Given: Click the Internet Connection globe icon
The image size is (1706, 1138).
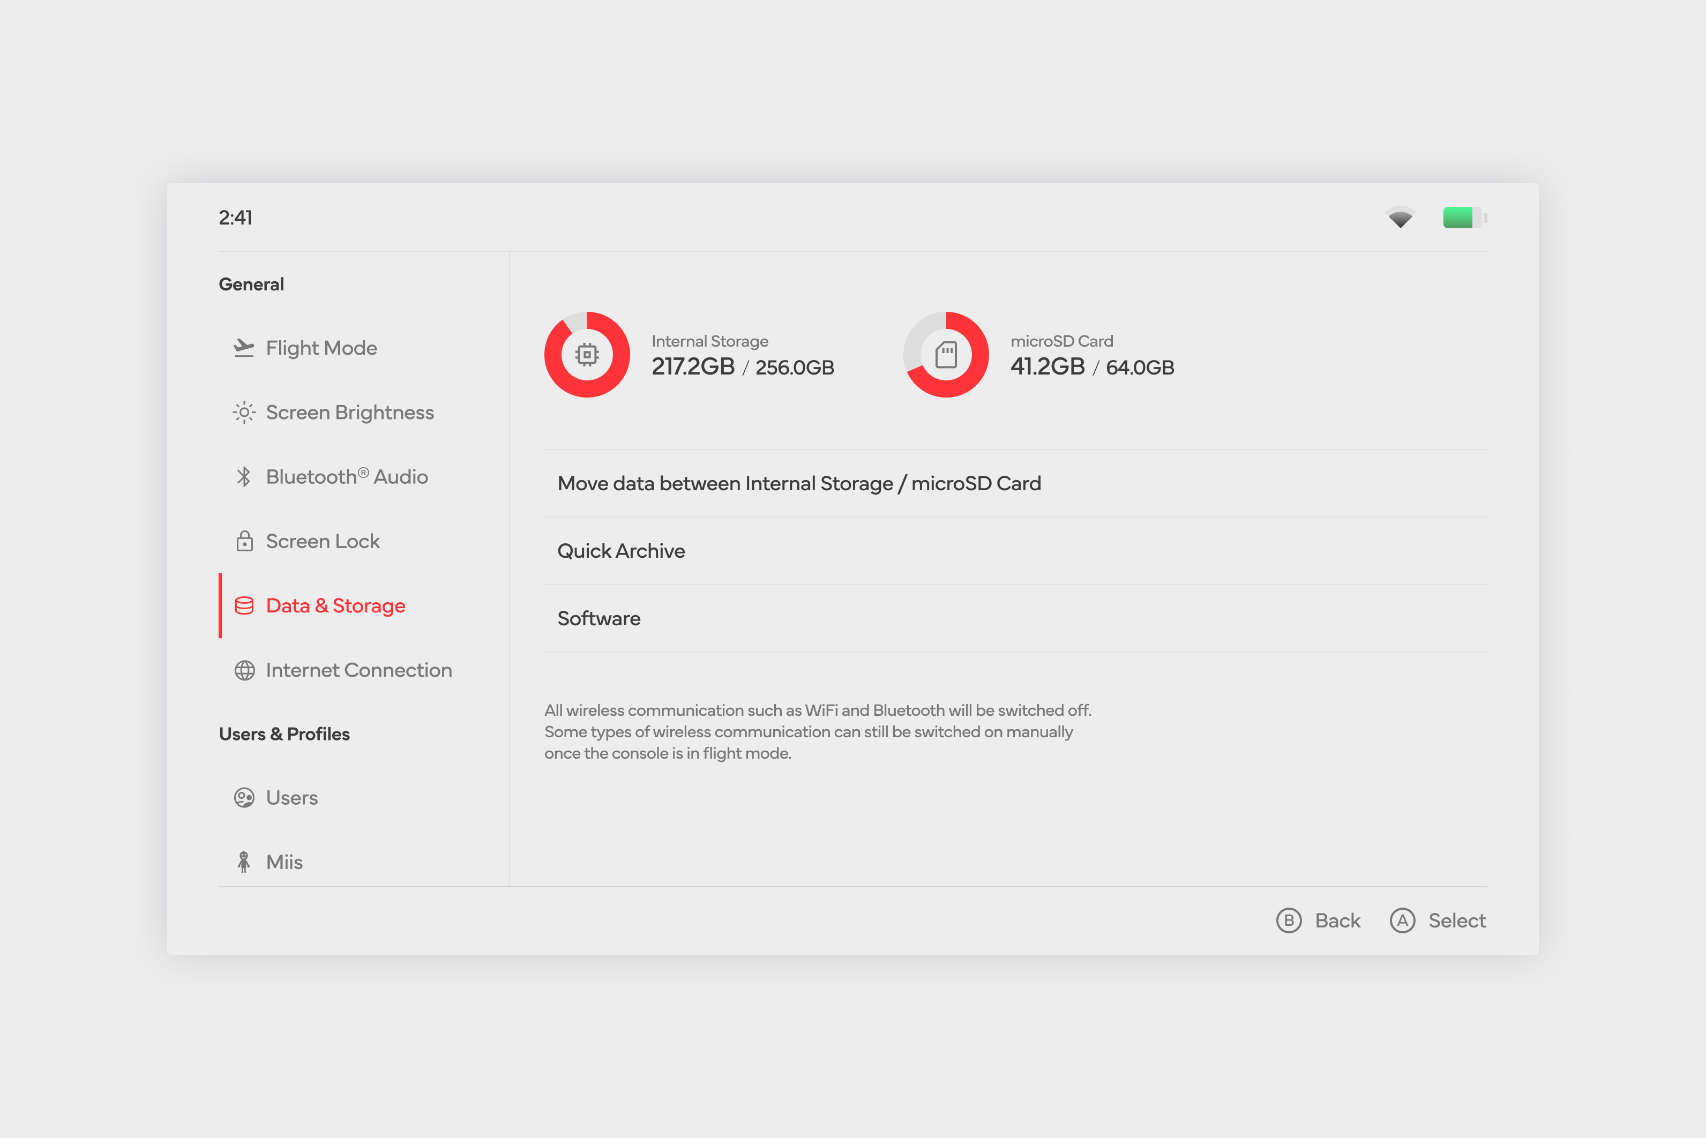Looking at the screenshot, I should (x=244, y=671).
